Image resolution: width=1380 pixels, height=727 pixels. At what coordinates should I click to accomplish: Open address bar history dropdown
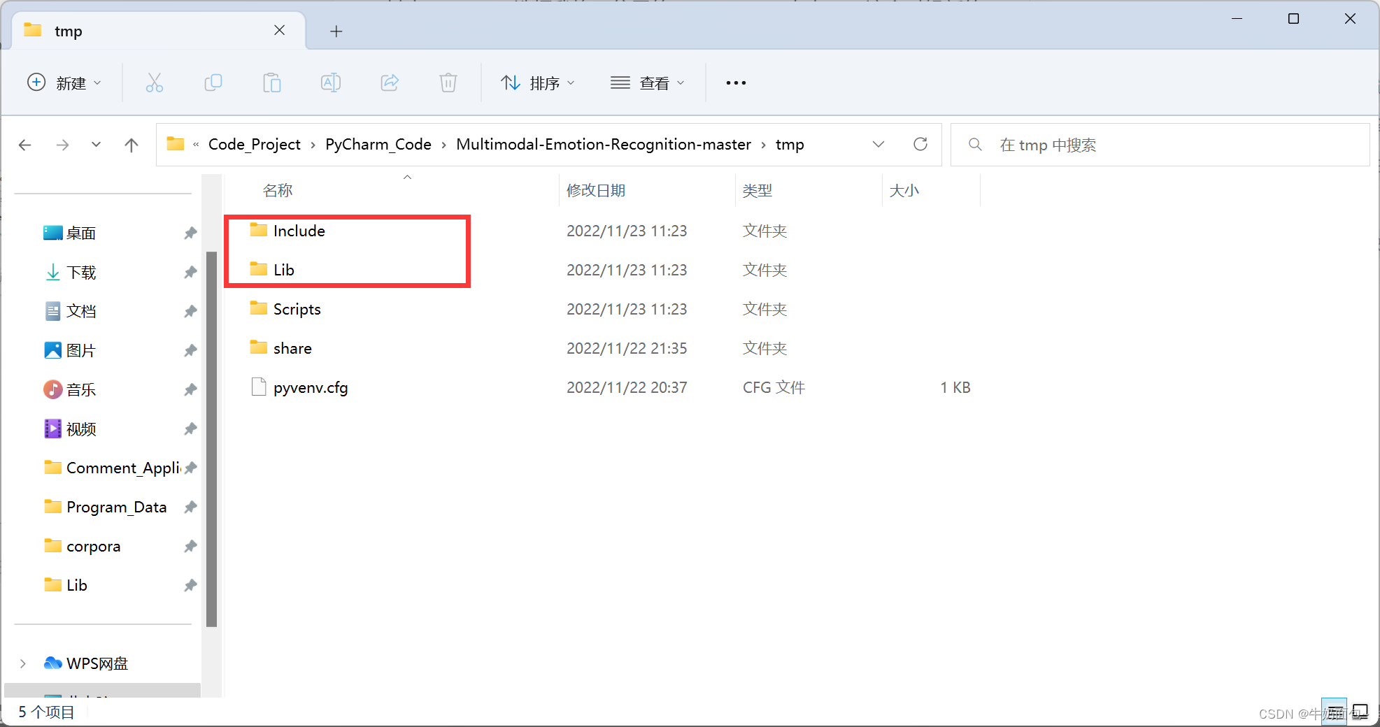point(878,144)
